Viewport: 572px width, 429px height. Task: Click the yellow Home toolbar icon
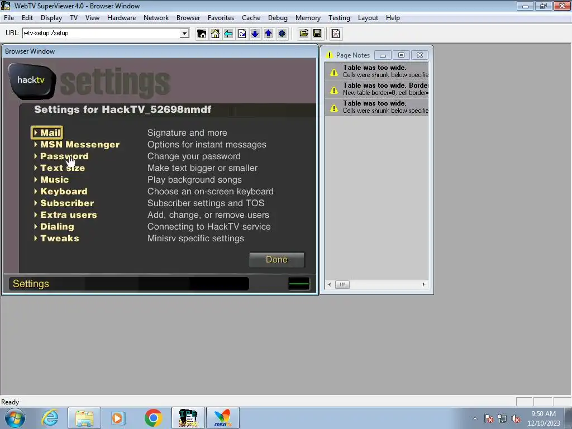(215, 34)
